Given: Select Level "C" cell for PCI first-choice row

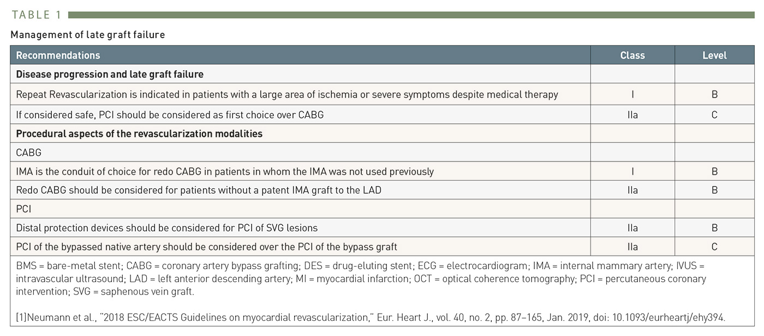Looking at the screenshot, I should tap(714, 115).
